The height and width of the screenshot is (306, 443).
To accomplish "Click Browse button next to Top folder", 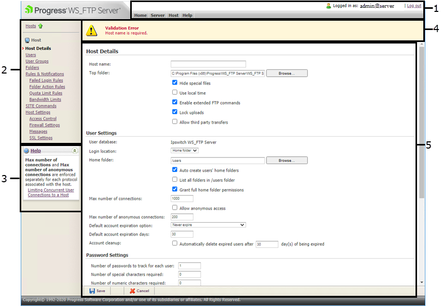I will pos(287,74).
